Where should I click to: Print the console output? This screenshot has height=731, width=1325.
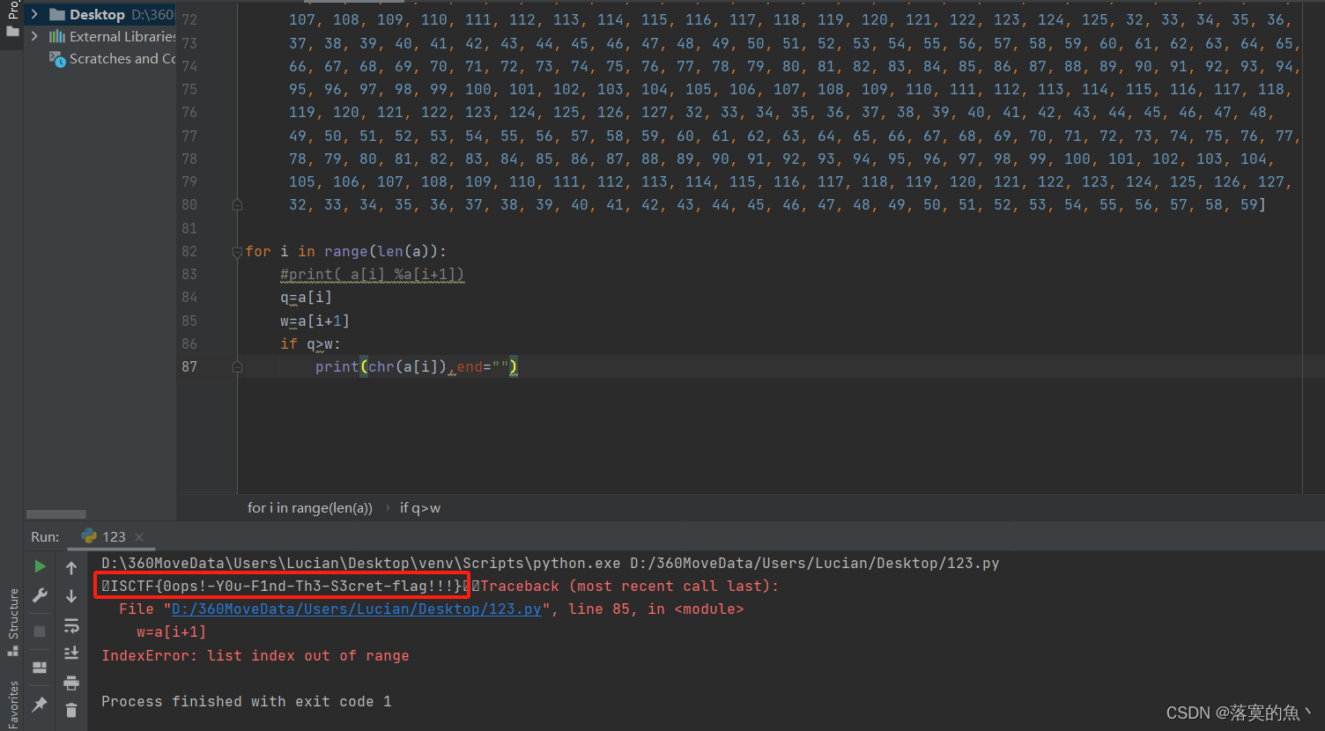pos(71,683)
